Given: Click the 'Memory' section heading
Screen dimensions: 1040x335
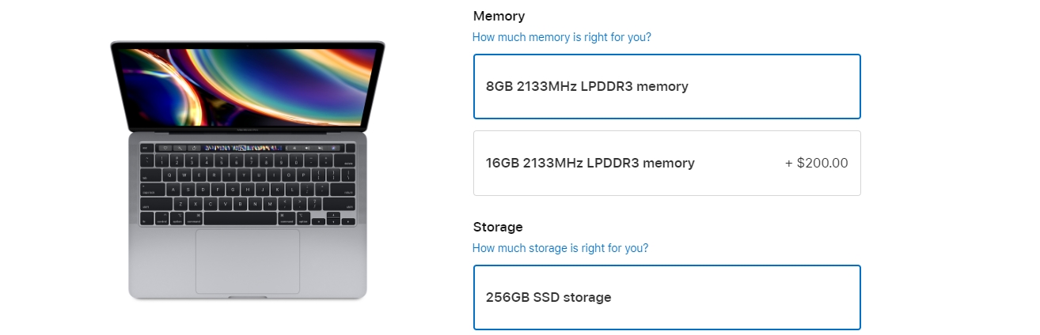Looking at the screenshot, I should point(499,16).
